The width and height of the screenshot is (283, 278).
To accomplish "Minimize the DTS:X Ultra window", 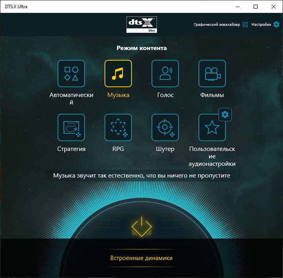I will [x=238, y=7].
